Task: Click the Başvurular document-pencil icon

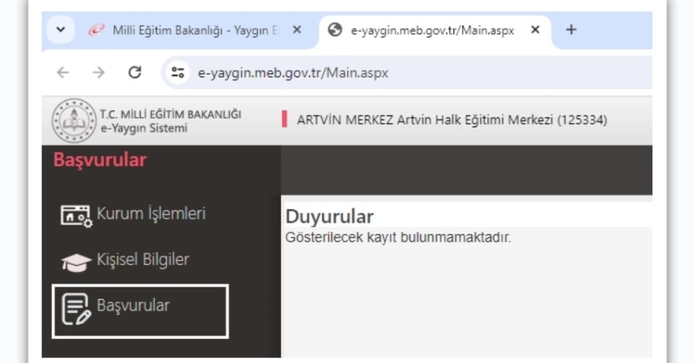Action: [x=76, y=309]
